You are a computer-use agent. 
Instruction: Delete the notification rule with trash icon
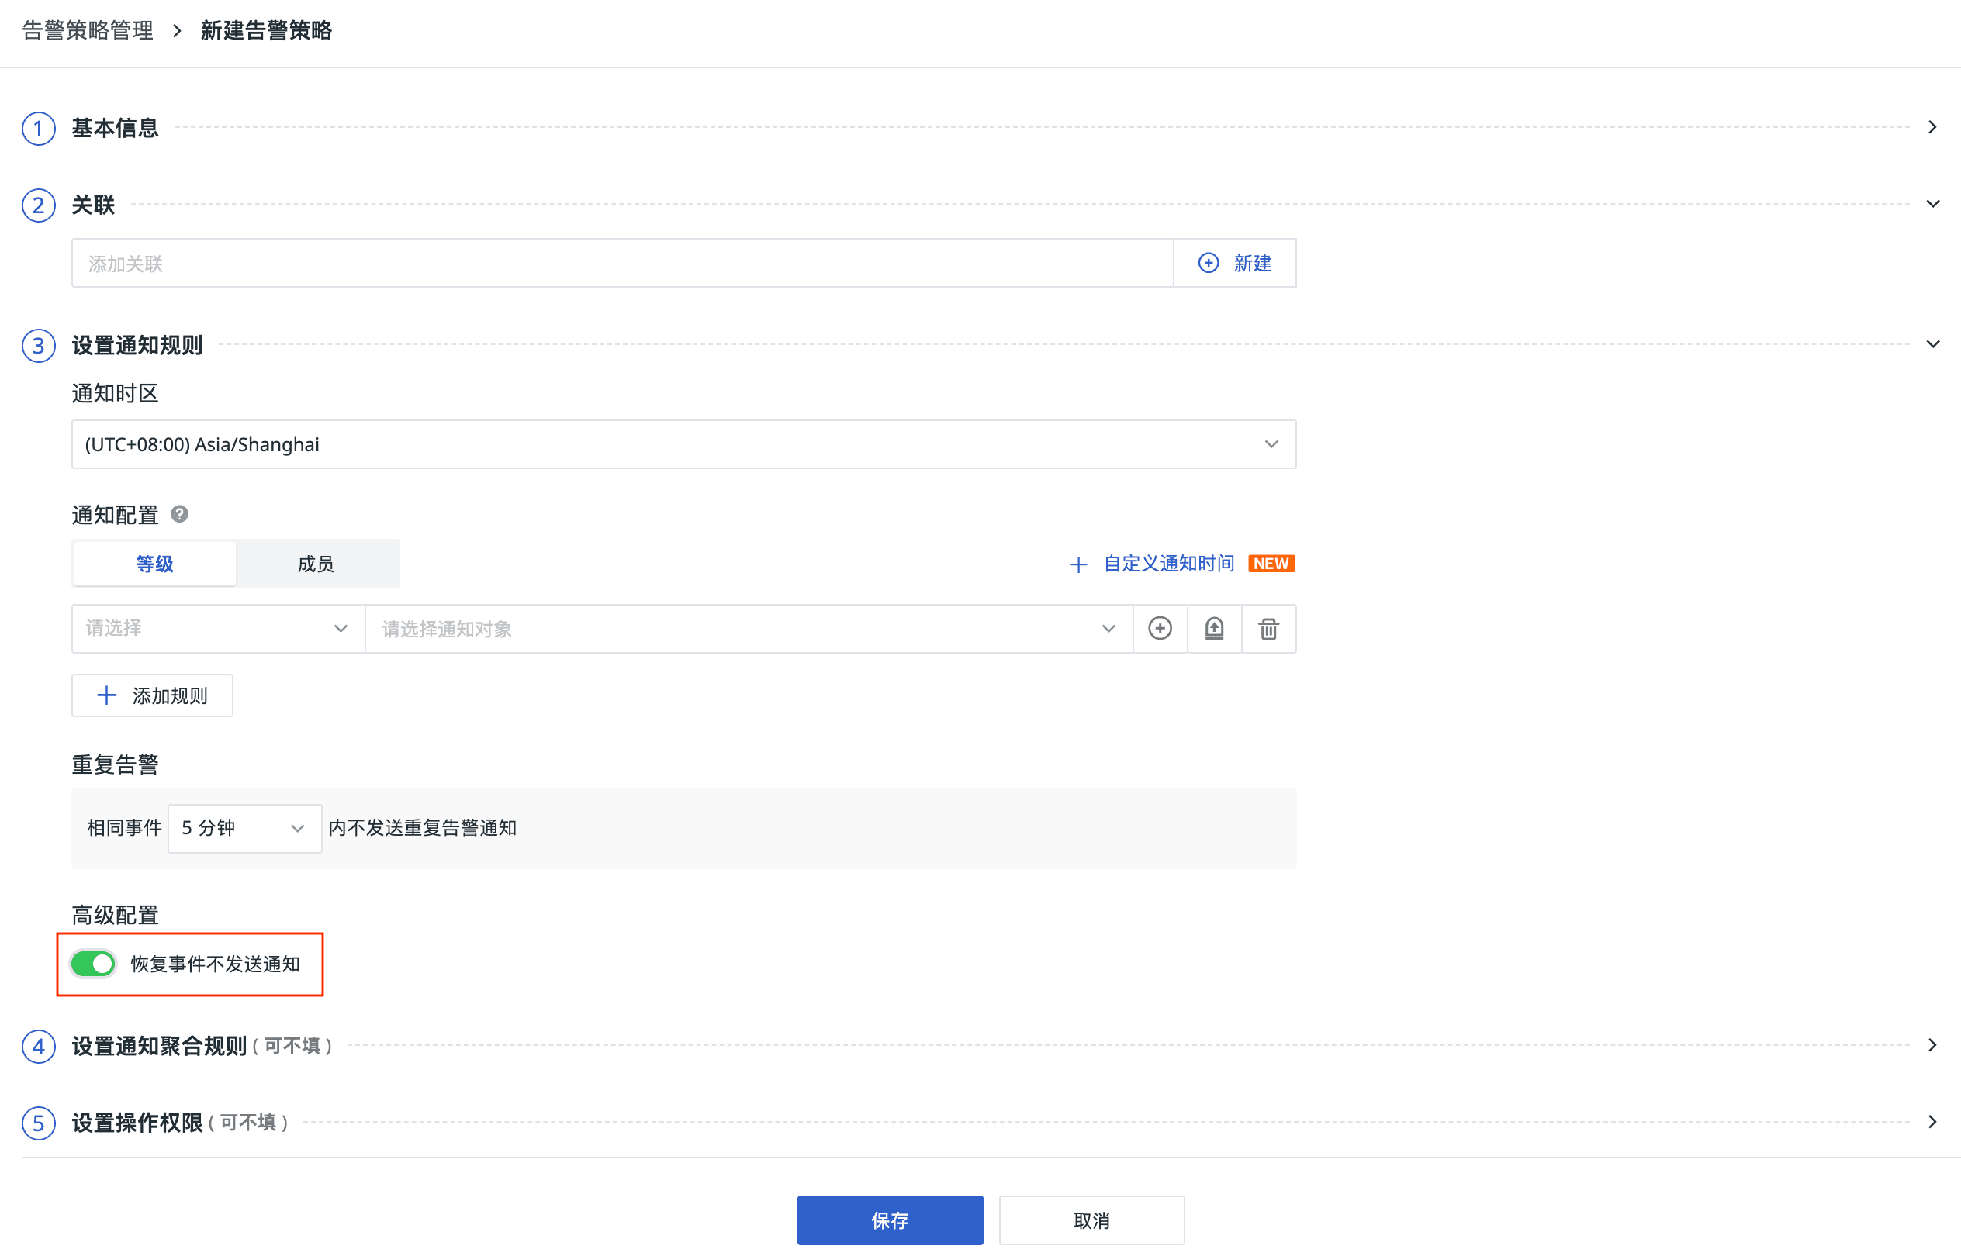coord(1268,628)
